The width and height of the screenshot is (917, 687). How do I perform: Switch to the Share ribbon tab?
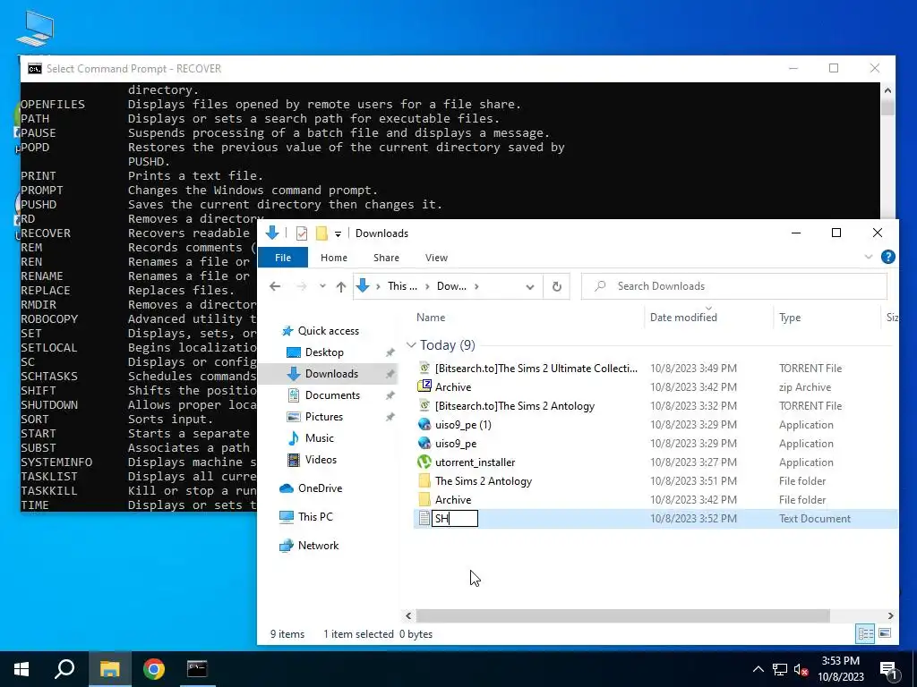click(x=386, y=258)
